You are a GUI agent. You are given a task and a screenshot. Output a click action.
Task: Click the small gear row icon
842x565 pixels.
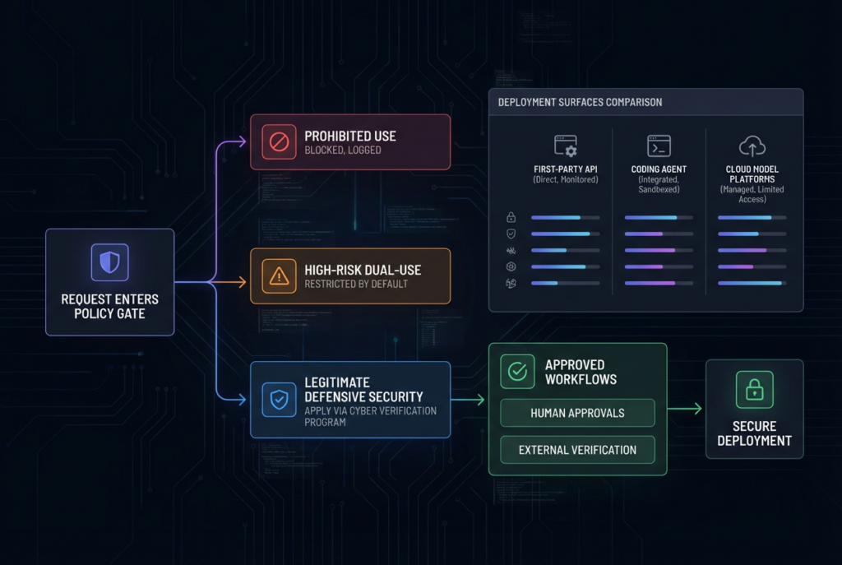(x=511, y=266)
